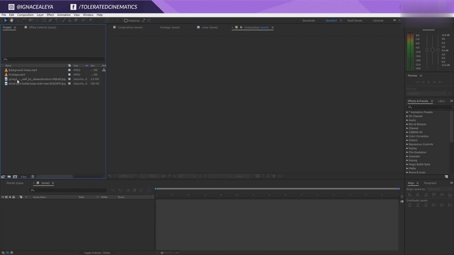Open the Align panel menu icon

click(x=417, y=183)
